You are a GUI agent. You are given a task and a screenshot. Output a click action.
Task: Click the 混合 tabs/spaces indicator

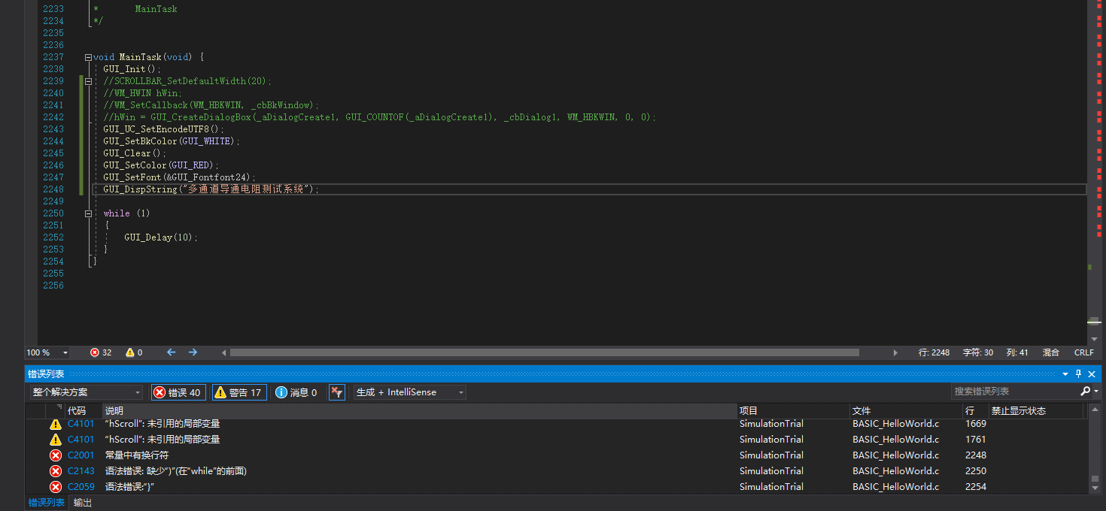(1050, 352)
